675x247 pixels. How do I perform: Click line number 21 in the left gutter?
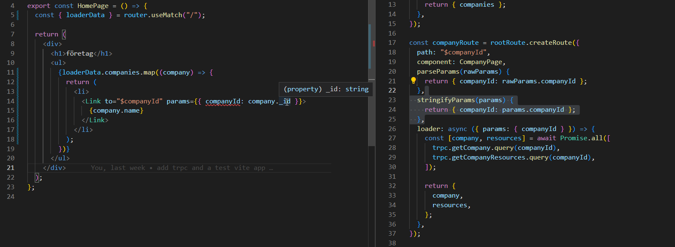tap(10, 168)
